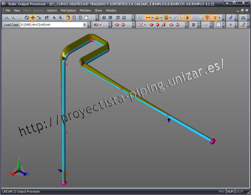Open the table grid report icon
This screenshot has height=195, width=251.
[x=218, y=25]
